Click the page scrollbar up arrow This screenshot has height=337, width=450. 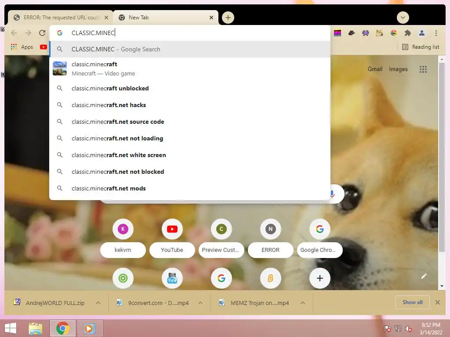(x=442, y=59)
